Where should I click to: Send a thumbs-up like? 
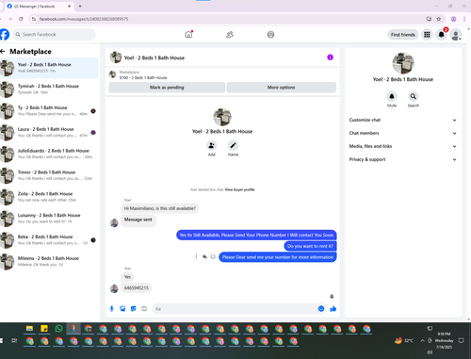point(333,309)
